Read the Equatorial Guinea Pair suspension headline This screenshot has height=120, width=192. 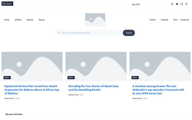point(32,90)
